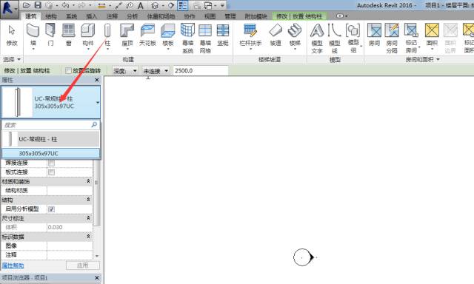Select the 墙 (Wall) tool
474x284 pixels.
(33, 36)
